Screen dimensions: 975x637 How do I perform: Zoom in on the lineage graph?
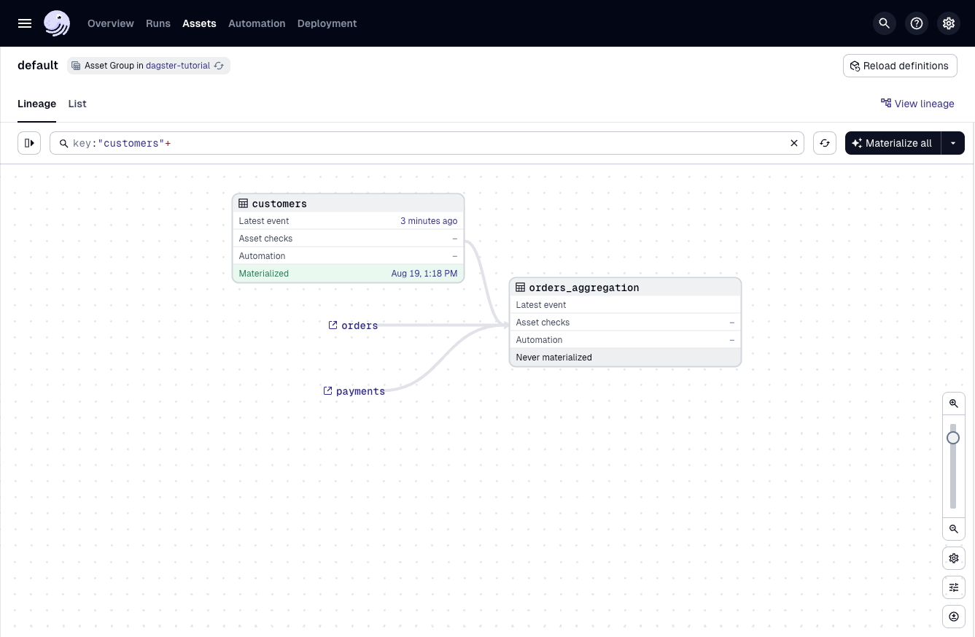point(953,404)
